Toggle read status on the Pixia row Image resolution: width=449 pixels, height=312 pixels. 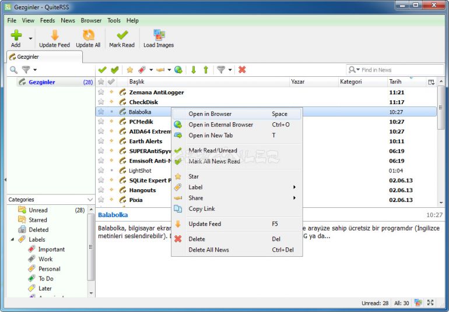(x=112, y=200)
